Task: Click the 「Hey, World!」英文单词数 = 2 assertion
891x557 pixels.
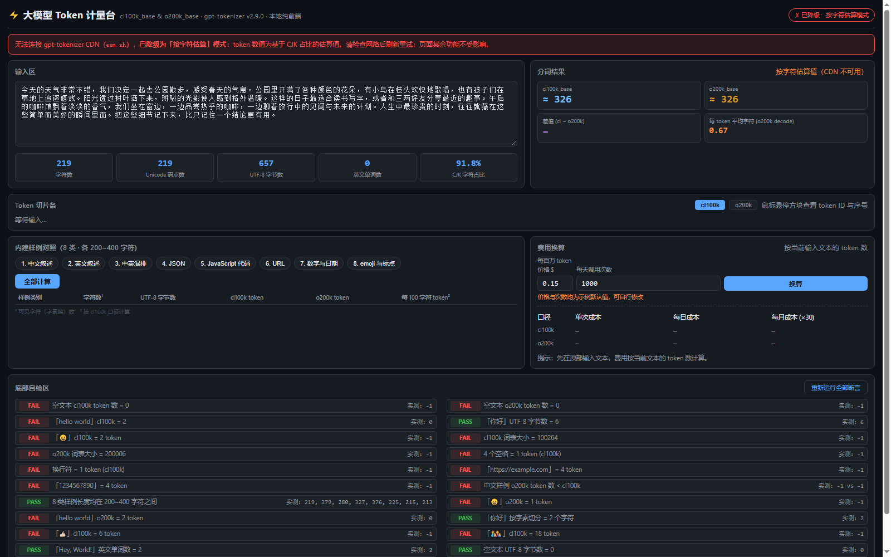Action: click(x=226, y=550)
